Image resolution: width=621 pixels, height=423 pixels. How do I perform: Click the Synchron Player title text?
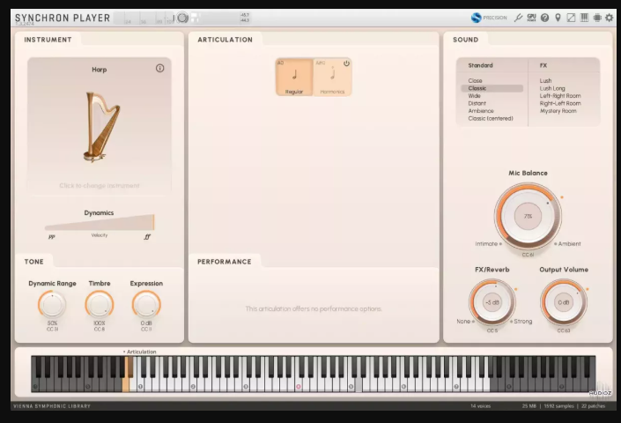(x=63, y=18)
